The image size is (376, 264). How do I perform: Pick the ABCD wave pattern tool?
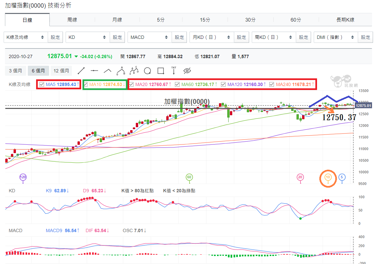[x=134, y=70]
